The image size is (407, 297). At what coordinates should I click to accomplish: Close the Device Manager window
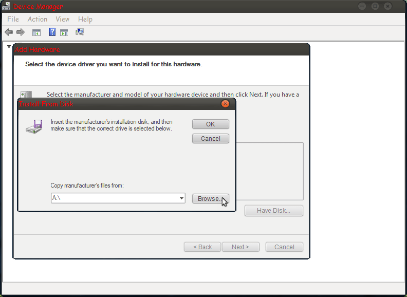click(x=388, y=6)
